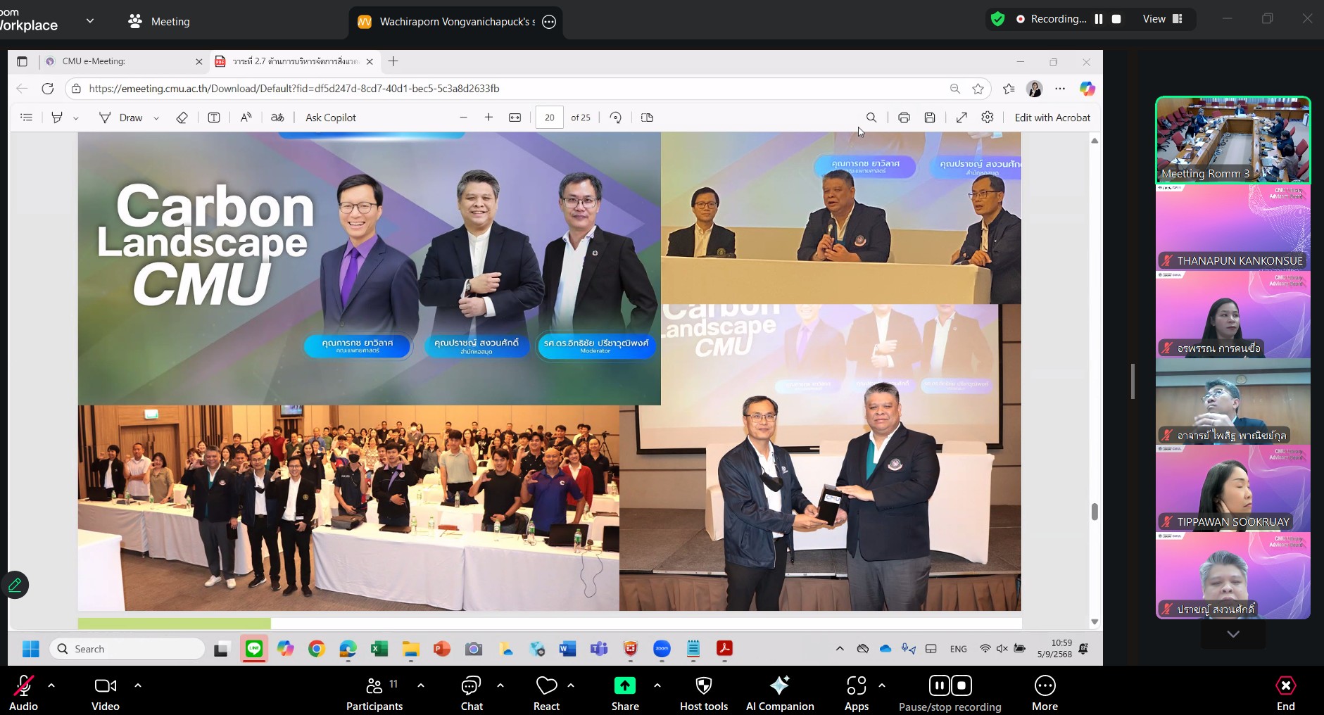Open the Meeting tab
Screen dimensions: 1324x715
point(159,21)
